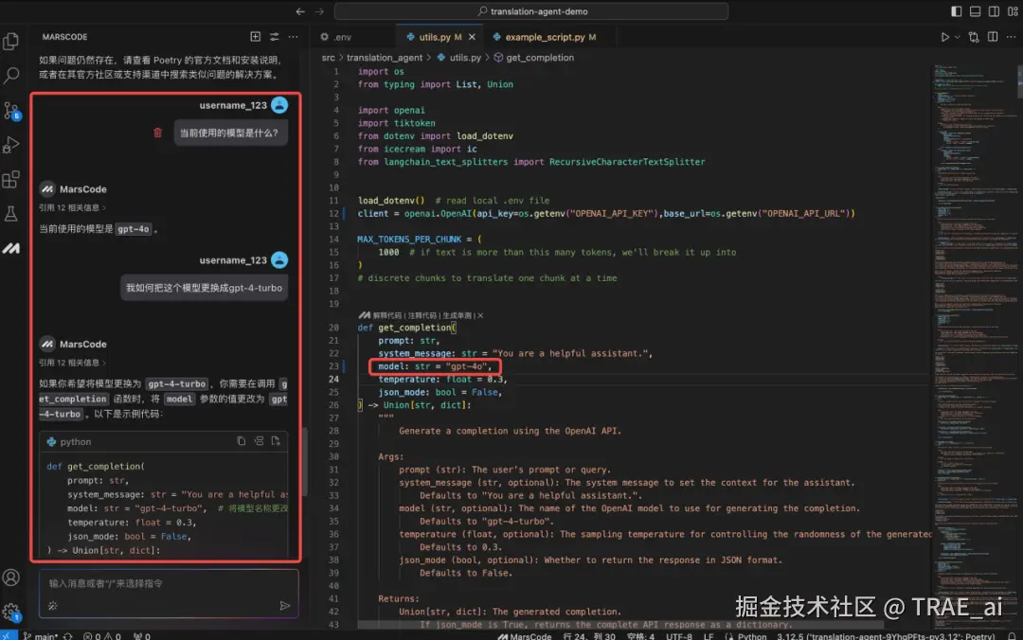Open the Accounts menu icon
Viewport: 1023px width, 640px height.
11,578
